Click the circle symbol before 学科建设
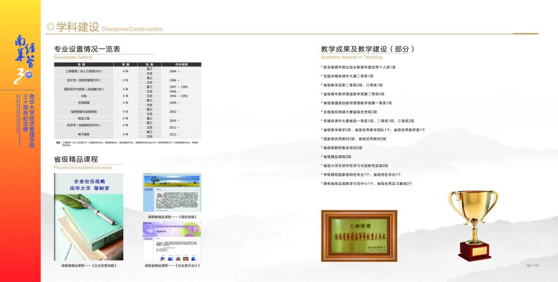558x282 pixels. tap(50, 28)
